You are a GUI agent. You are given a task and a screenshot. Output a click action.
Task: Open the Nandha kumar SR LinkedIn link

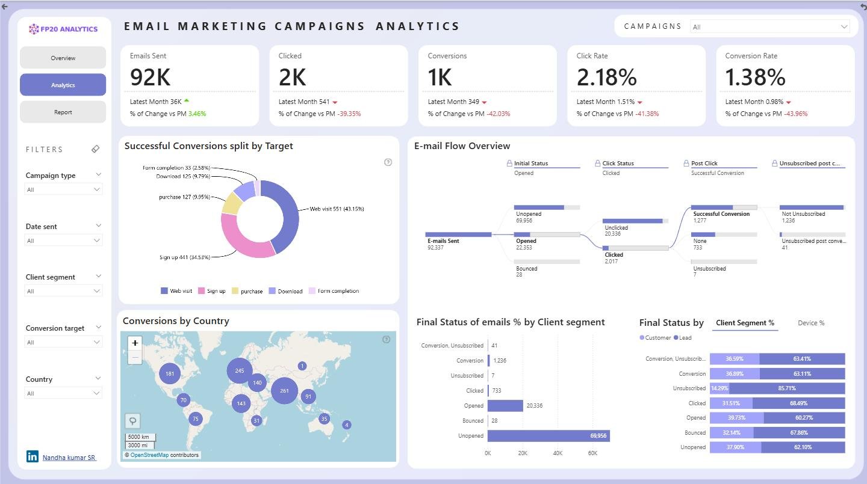pos(69,458)
